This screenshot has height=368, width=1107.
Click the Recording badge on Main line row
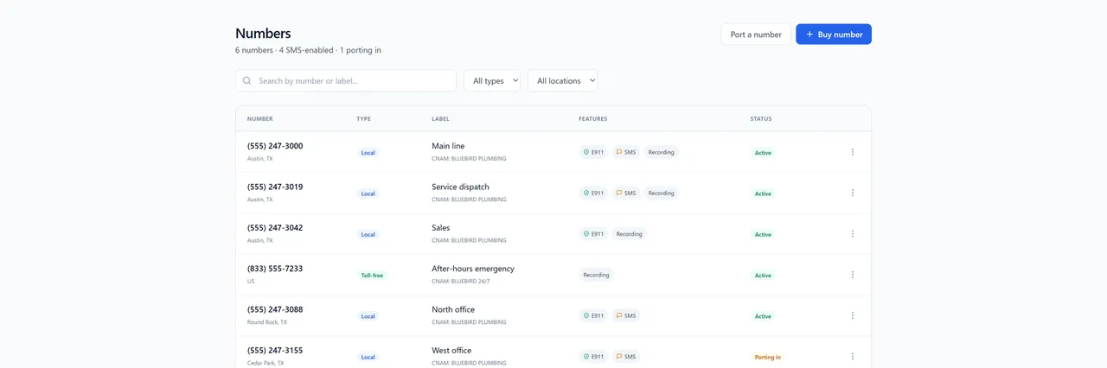tap(662, 152)
